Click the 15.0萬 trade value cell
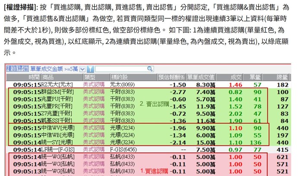The image size is (298, 176). pos(206,143)
